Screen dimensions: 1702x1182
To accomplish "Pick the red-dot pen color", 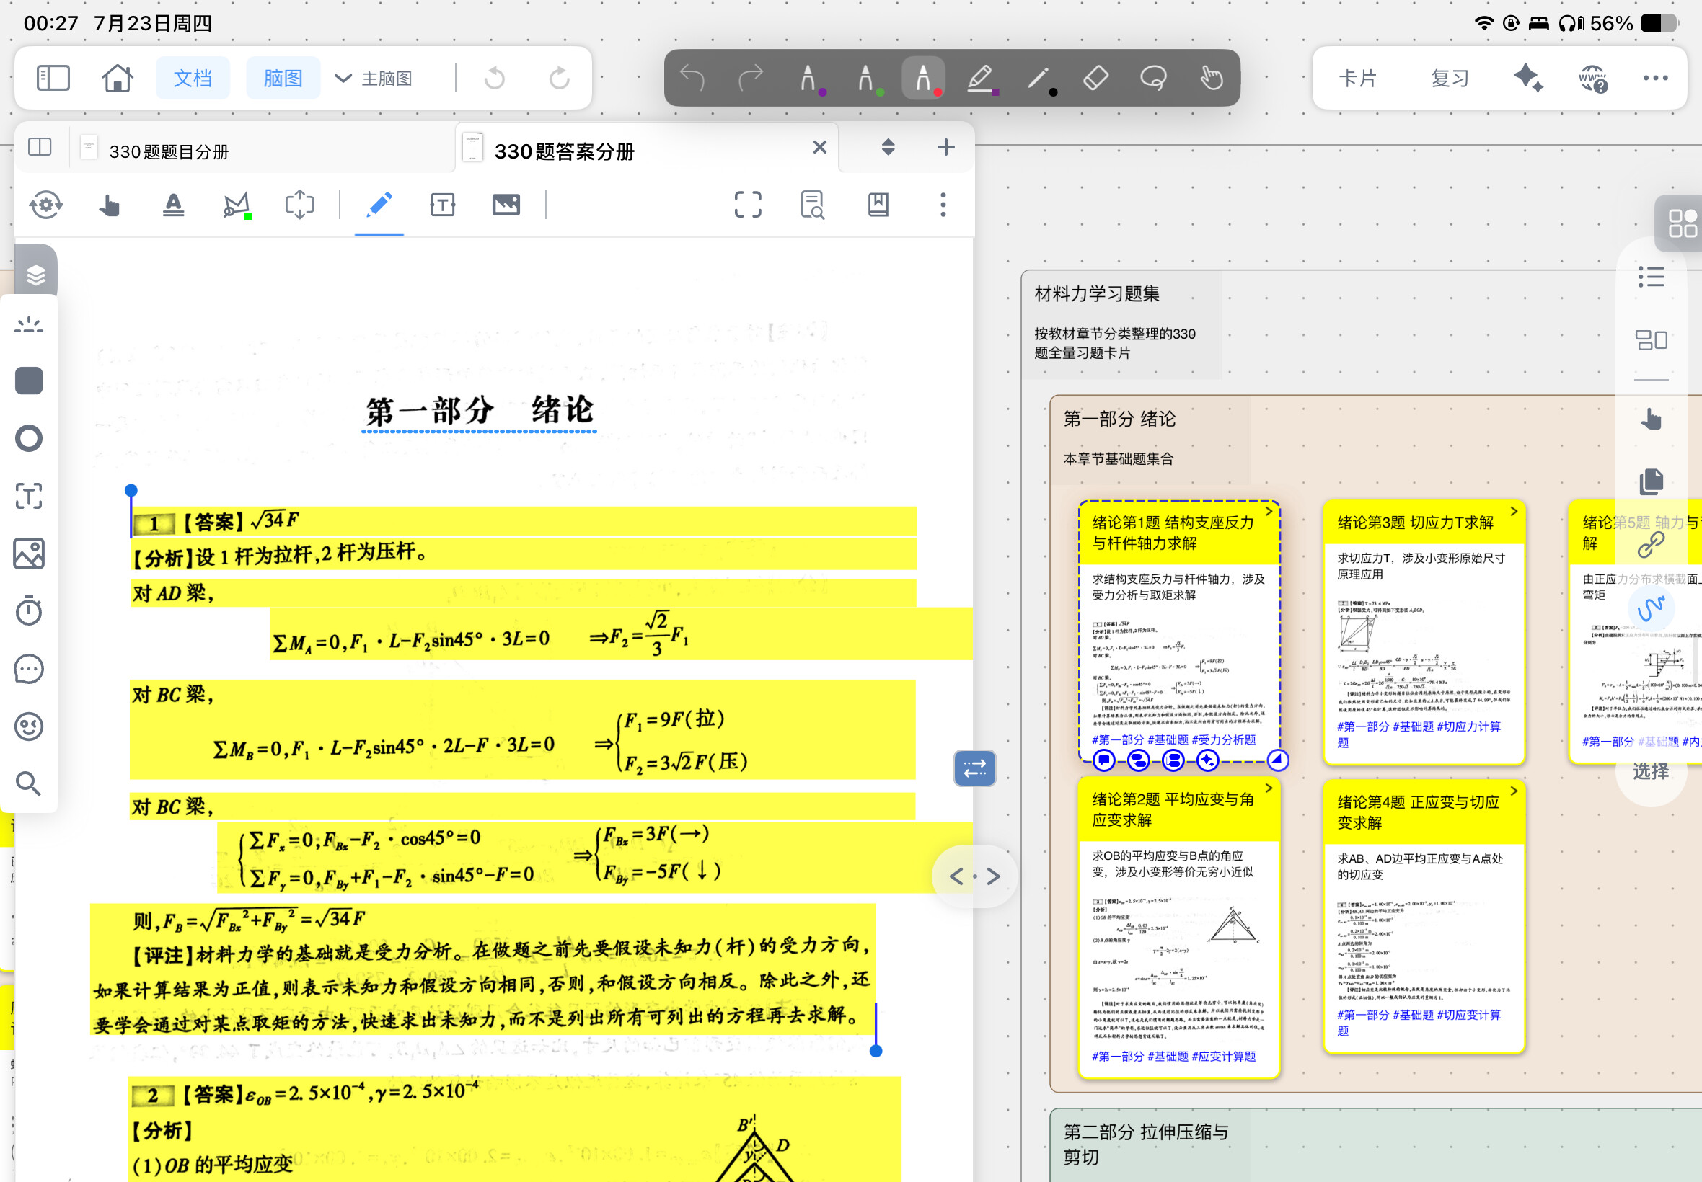I will [923, 78].
